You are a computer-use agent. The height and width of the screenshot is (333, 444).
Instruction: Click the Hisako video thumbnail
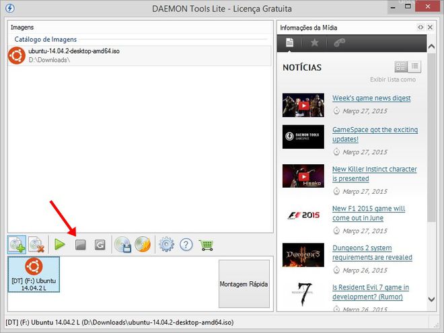[x=303, y=176]
